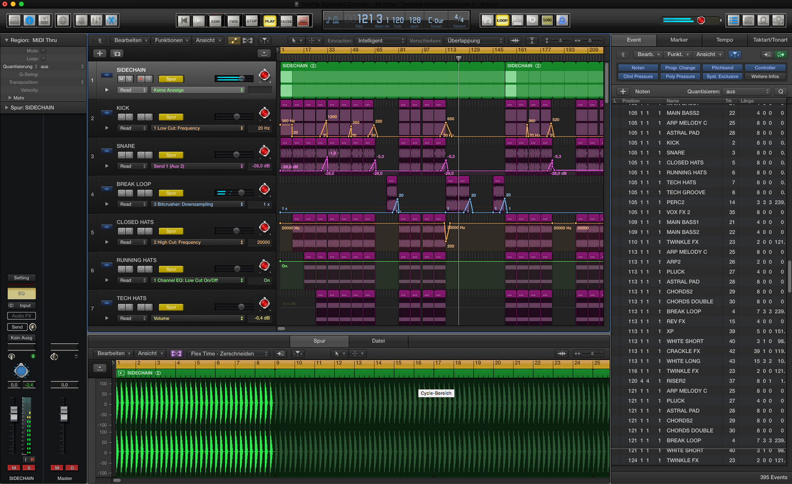The height and width of the screenshot is (484, 792).
Task: Open the Editors scissors icon
Action: point(111,20)
